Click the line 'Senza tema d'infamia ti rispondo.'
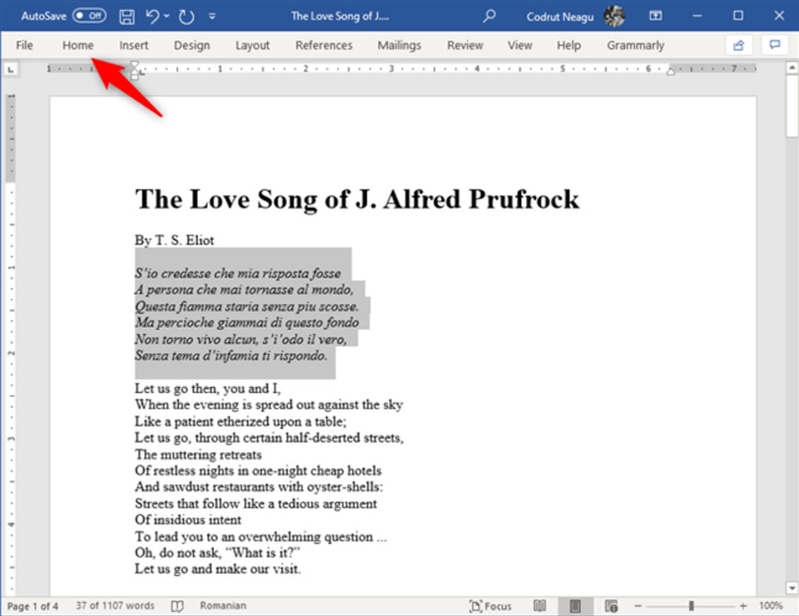The image size is (799, 616). [x=231, y=355]
